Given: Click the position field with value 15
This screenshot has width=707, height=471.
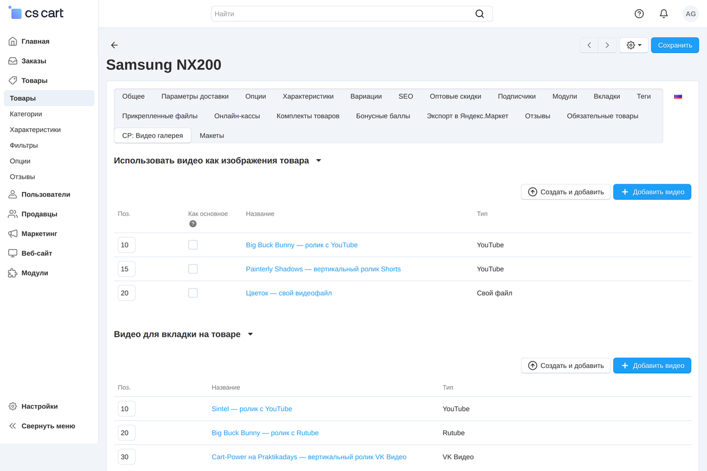Looking at the screenshot, I should point(127,269).
